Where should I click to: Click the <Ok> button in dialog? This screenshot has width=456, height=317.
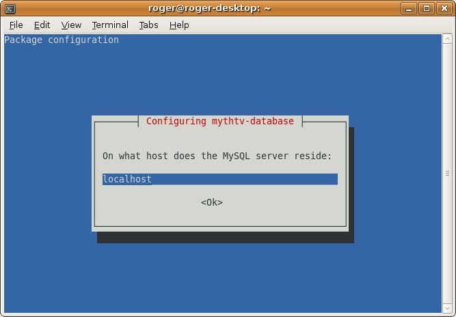click(212, 202)
